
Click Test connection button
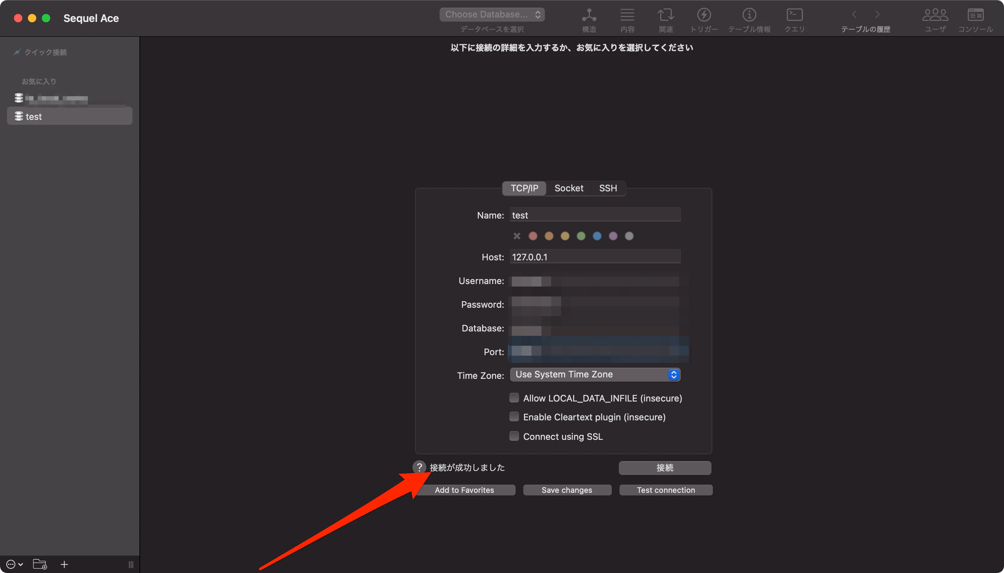coord(666,490)
